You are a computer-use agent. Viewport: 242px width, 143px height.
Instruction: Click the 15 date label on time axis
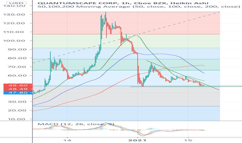188,140
